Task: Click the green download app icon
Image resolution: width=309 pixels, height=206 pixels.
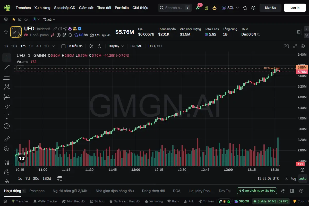Action: [206, 8]
